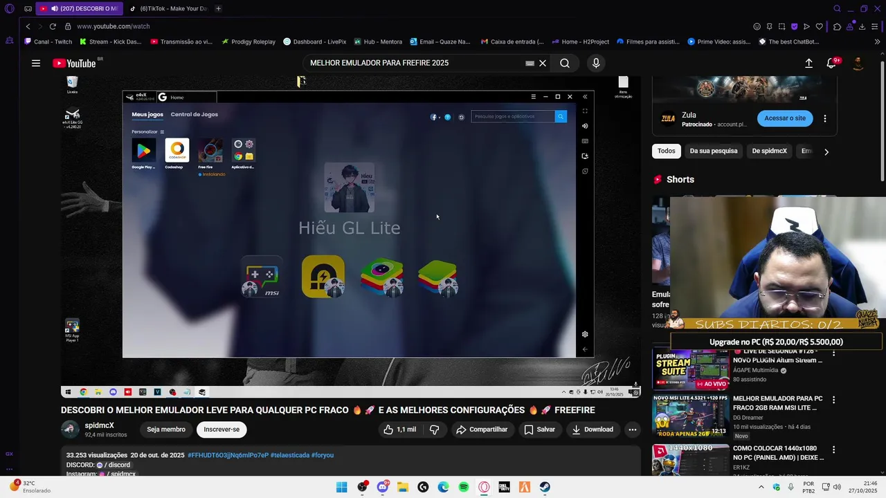Image resolution: width=886 pixels, height=498 pixels.
Task: Run search with magnifier button
Action: click(565, 63)
